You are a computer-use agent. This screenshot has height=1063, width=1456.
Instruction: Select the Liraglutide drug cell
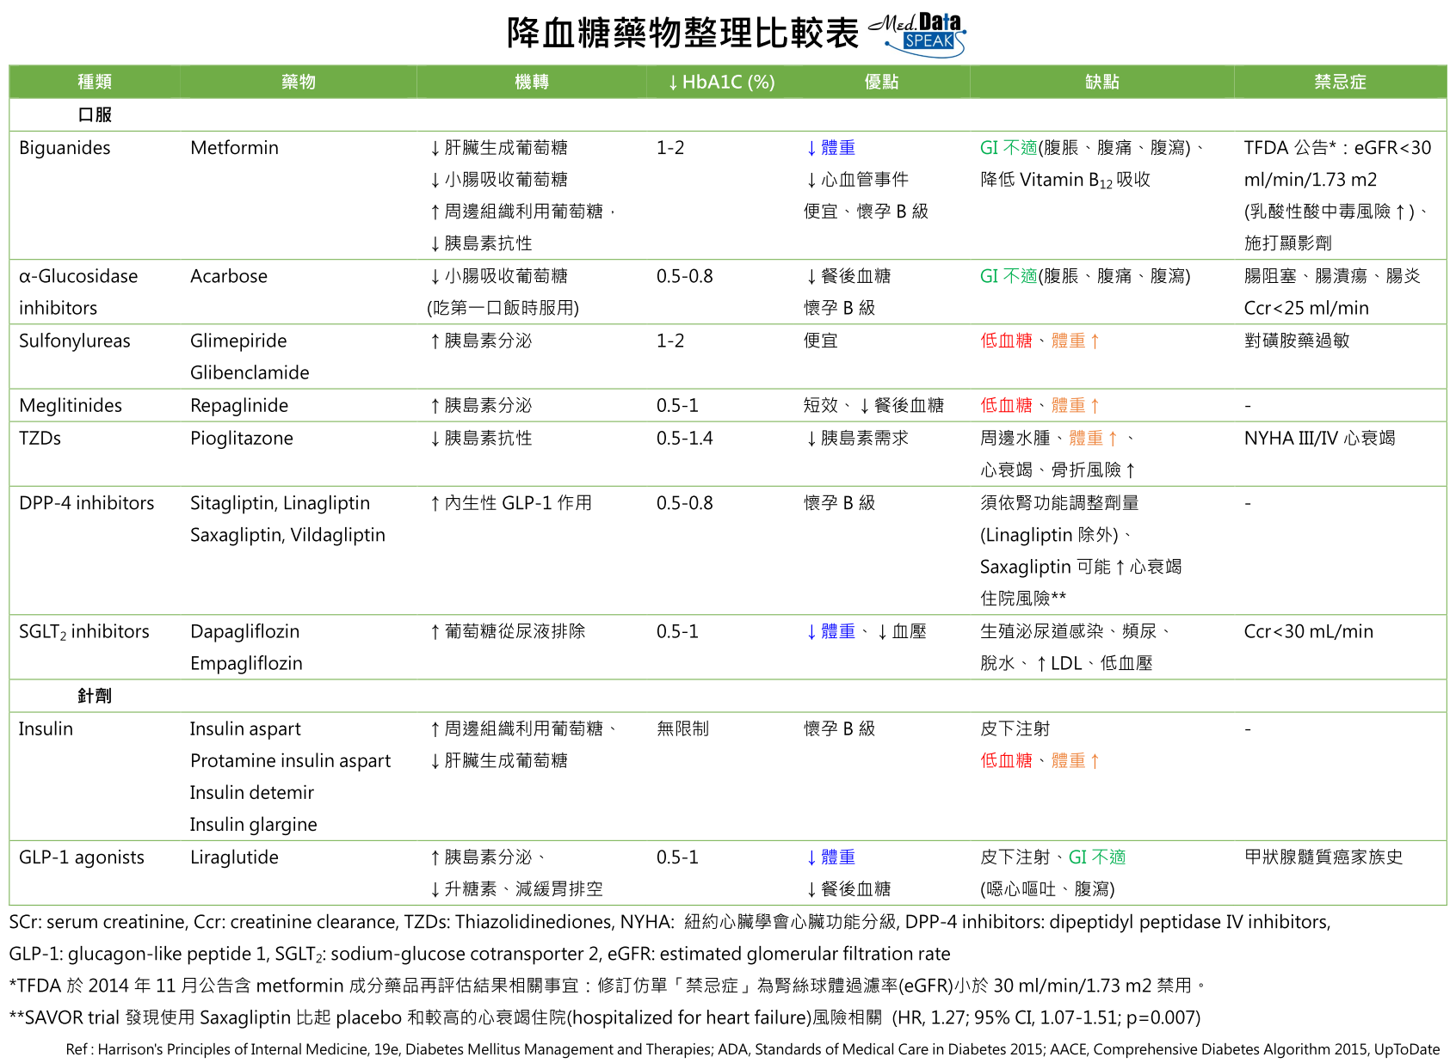pos(234,857)
